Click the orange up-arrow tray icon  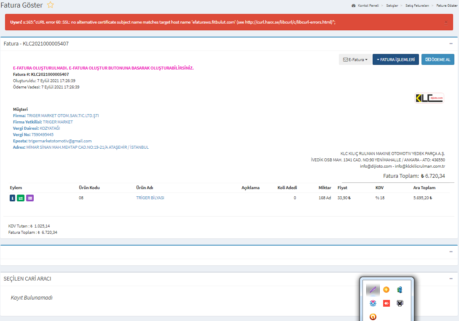tap(386, 289)
